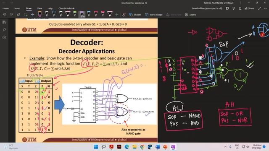Image resolution: width=269 pixels, height=151 pixels.
Task: Click account name MOHD AFZAN BIN OTHMAN
Action: coord(219,3)
